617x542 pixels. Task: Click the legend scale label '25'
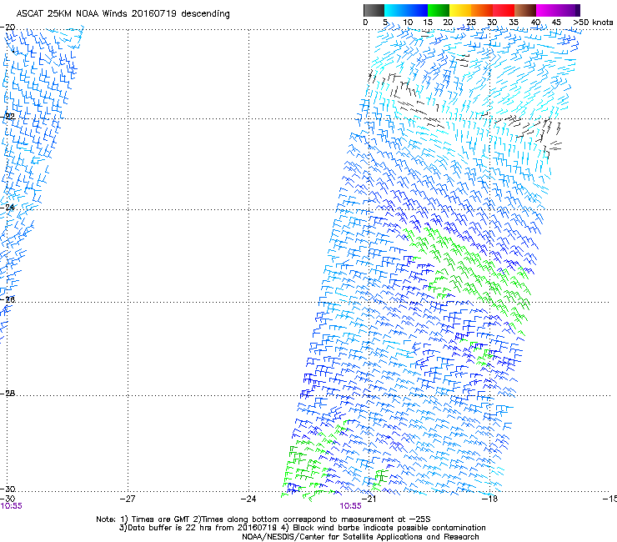470,23
